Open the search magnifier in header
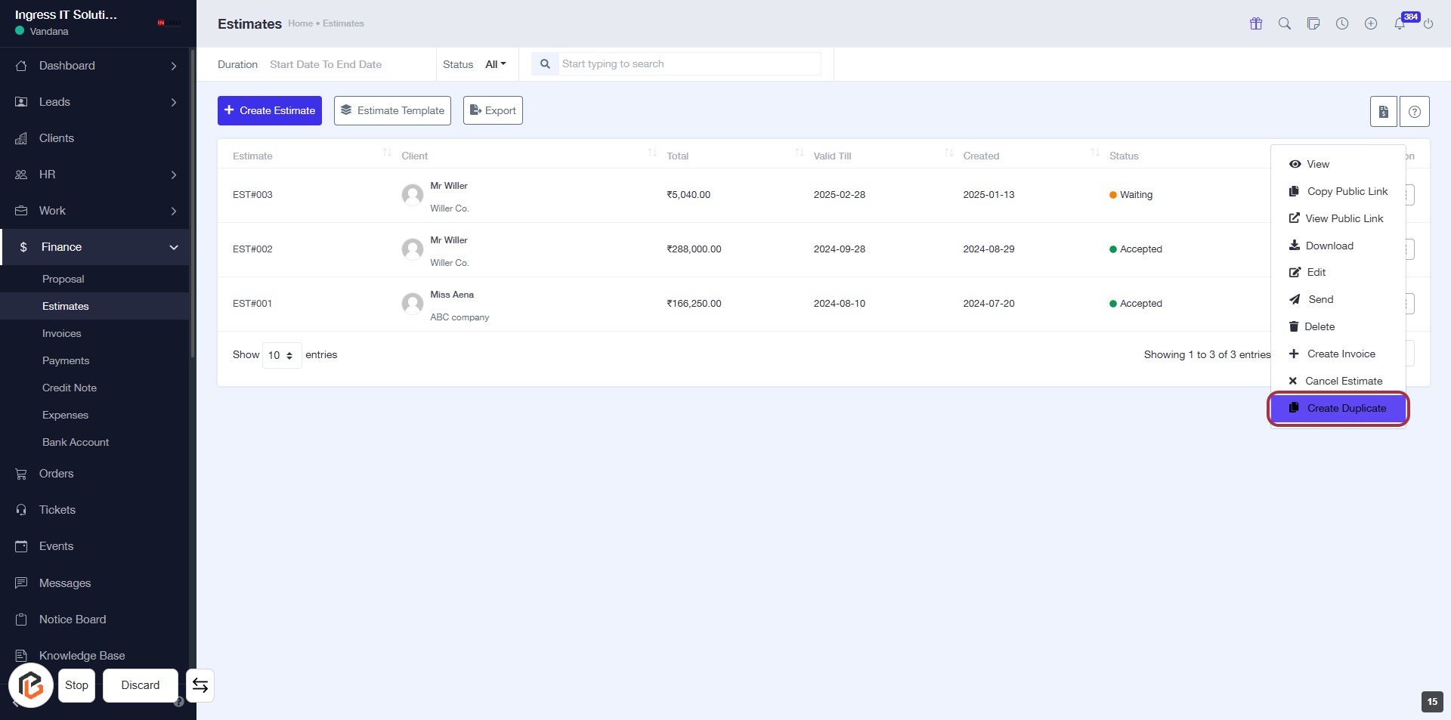This screenshot has height=720, width=1451. tap(1284, 23)
